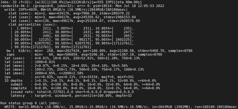Click the lat (msec) 2000=4.05% line
The image size is (238, 109).
[44, 73]
